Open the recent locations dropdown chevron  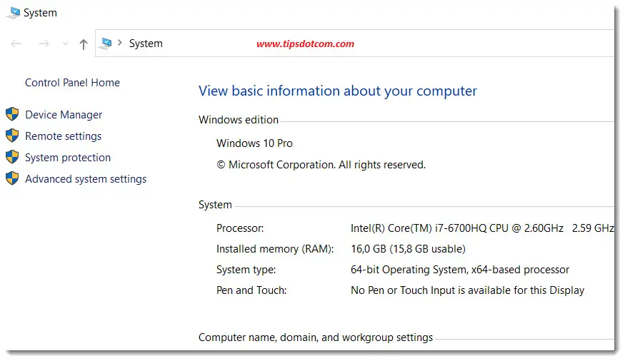(x=66, y=44)
